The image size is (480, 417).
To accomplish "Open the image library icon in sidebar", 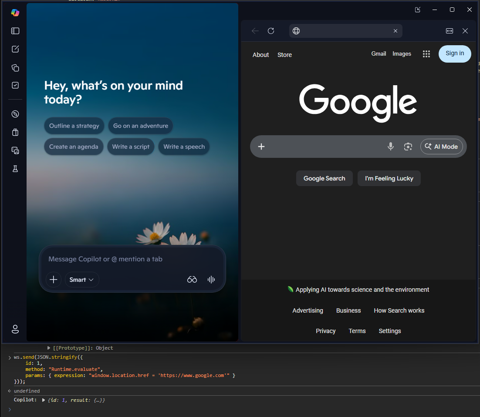I will pos(15,150).
